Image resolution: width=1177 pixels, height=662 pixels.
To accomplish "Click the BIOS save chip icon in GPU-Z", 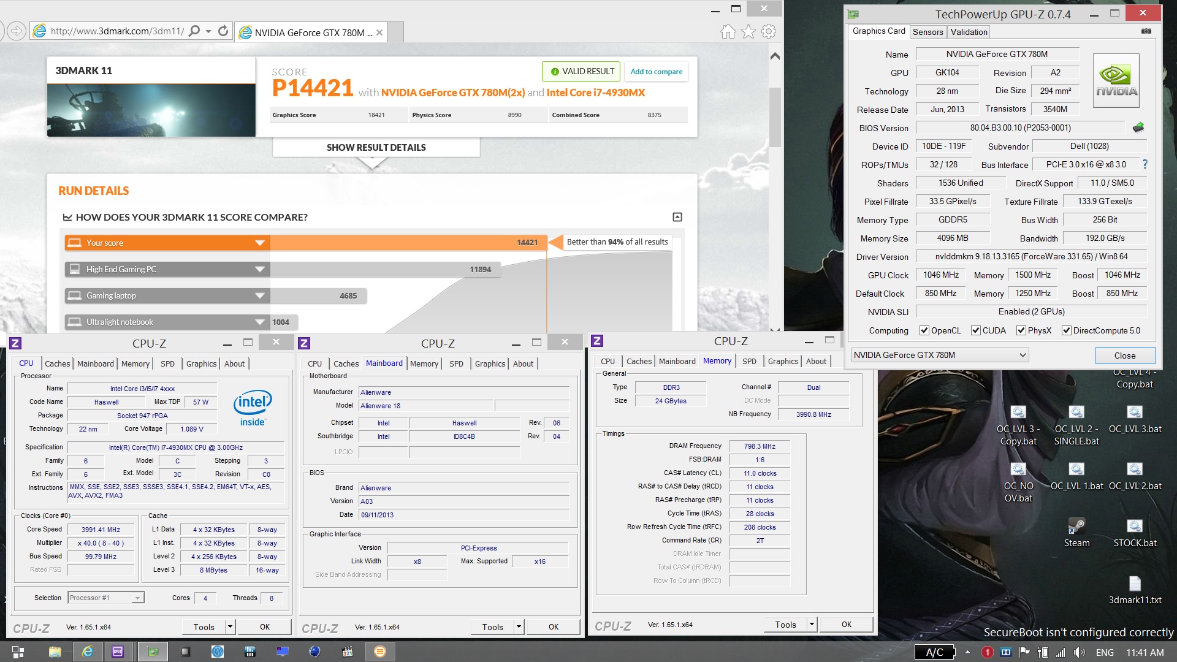I will point(1138,127).
